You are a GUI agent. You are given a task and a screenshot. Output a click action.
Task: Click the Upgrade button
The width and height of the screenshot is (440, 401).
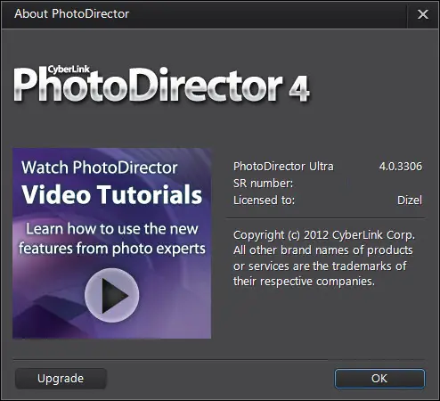(61, 379)
